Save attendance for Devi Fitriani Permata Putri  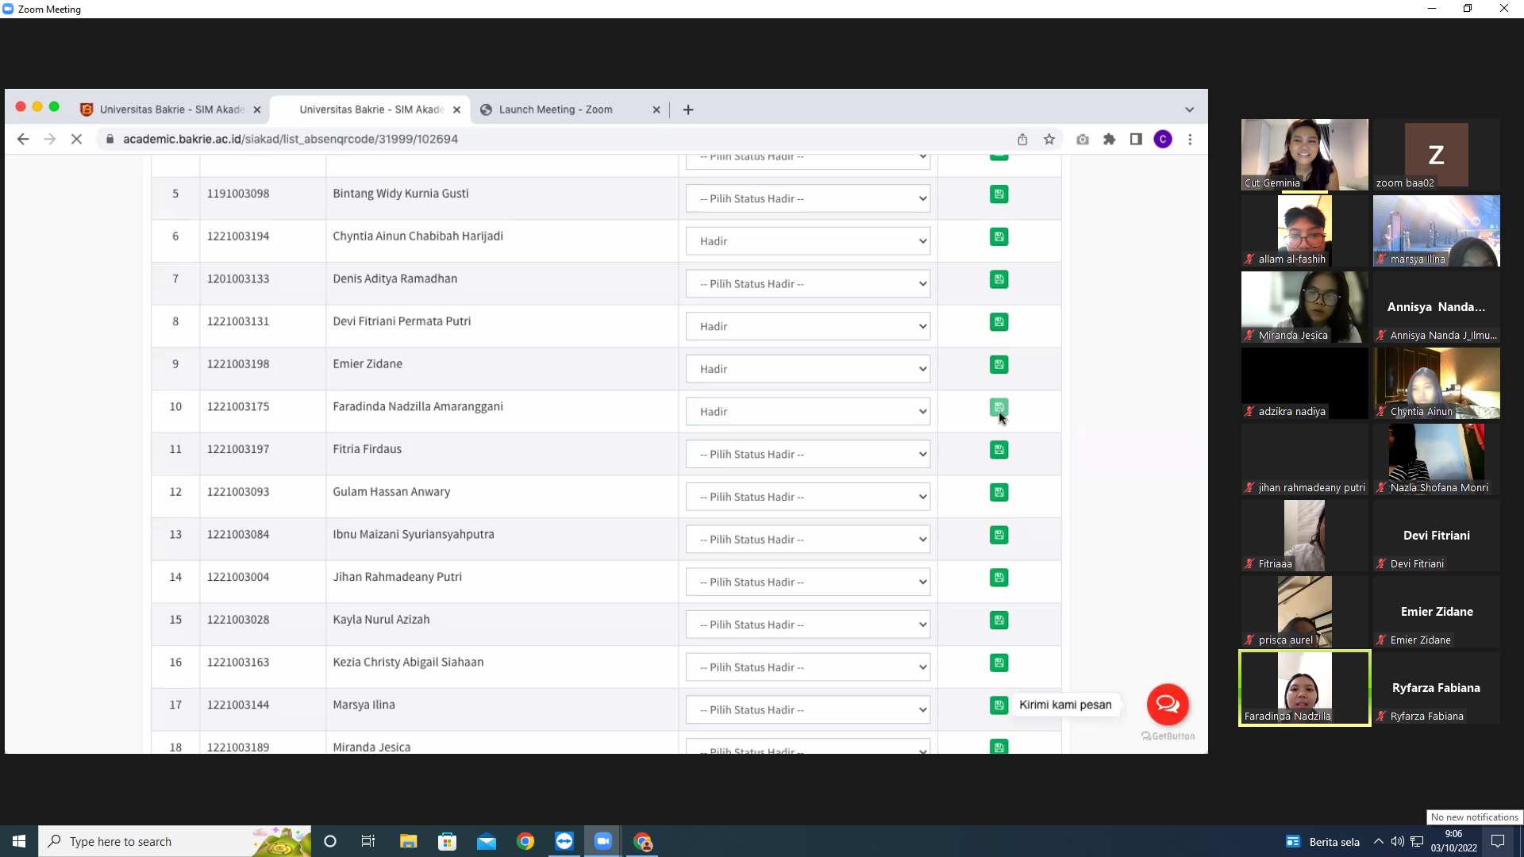coord(999,322)
